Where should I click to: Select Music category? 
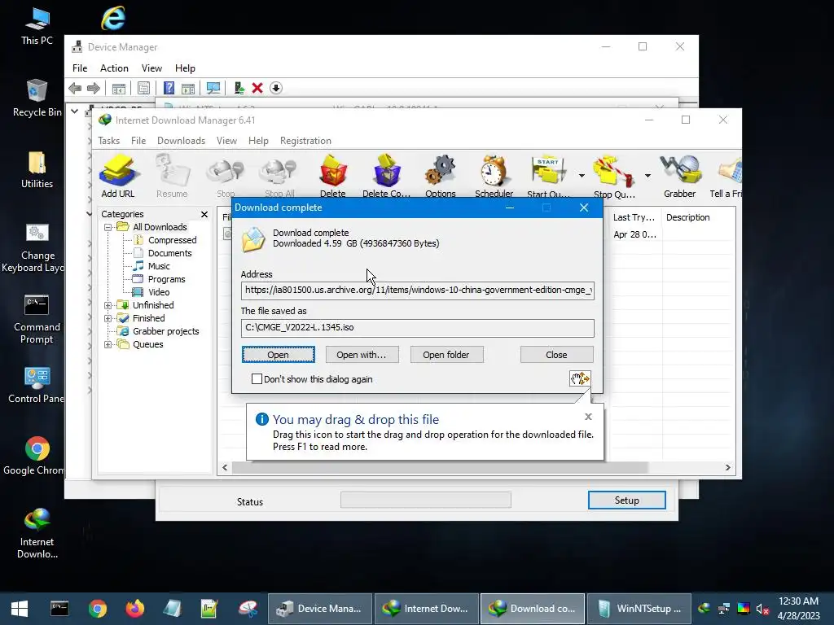(x=159, y=266)
